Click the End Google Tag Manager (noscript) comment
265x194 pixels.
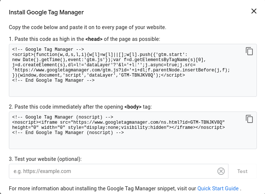coord(68,133)
